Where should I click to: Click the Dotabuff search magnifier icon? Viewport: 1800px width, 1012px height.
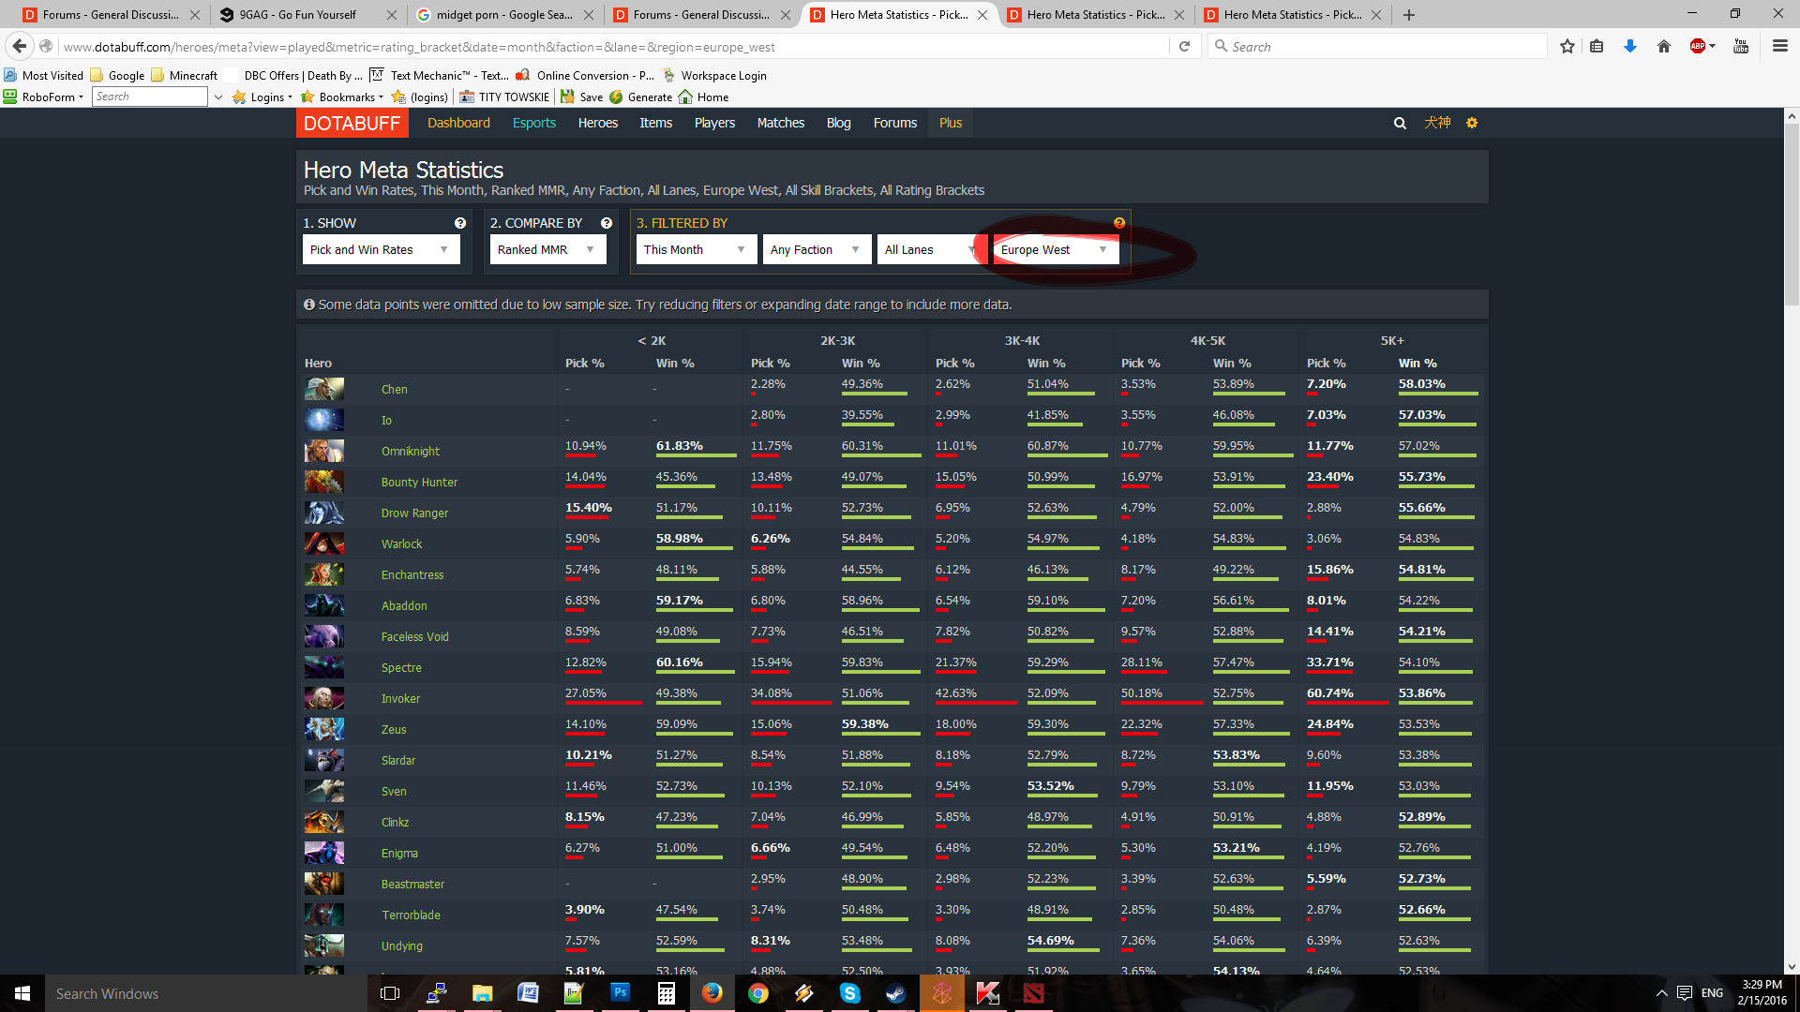pos(1400,123)
